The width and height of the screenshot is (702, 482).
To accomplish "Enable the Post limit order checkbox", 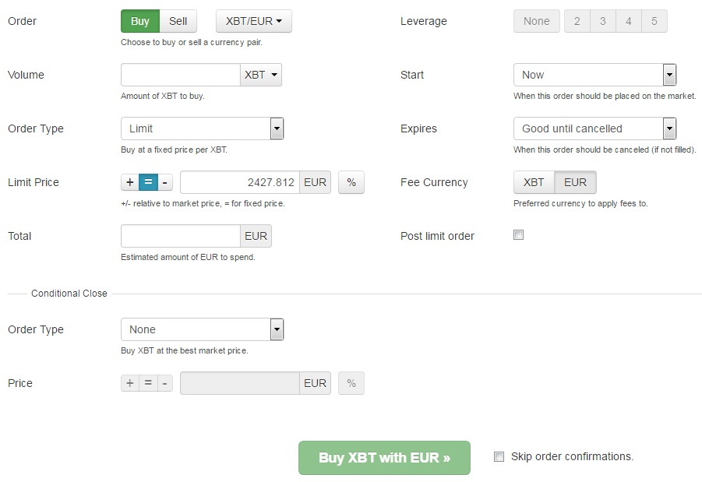I will [519, 235].
